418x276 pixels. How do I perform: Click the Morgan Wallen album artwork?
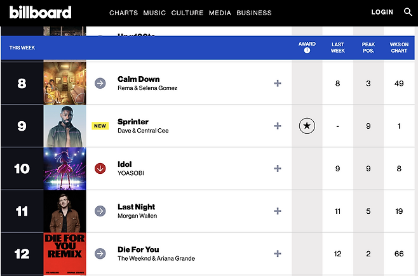65,211
